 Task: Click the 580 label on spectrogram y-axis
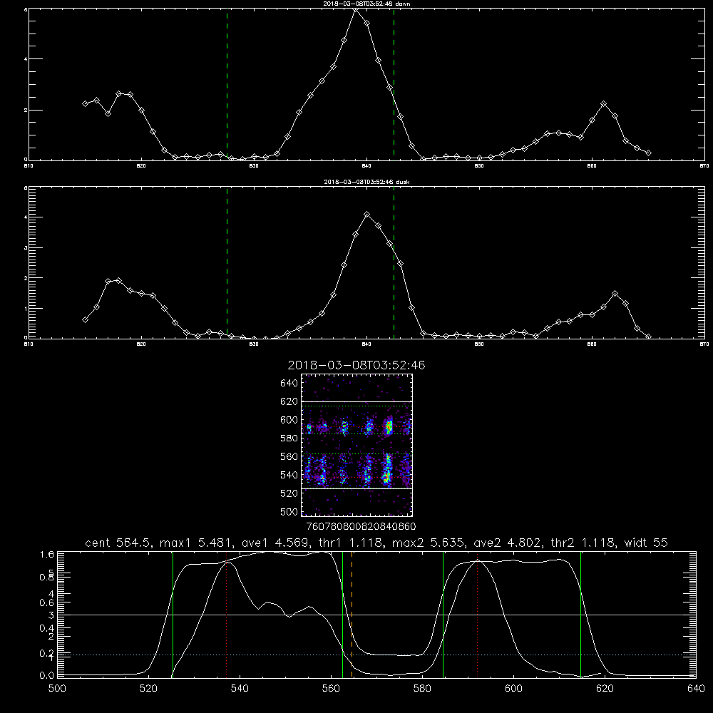[x=289, y=438]
